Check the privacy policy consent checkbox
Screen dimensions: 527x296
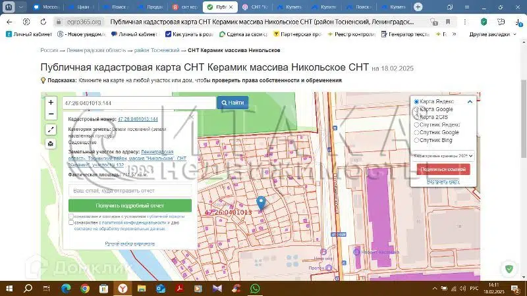coord(71,223)
